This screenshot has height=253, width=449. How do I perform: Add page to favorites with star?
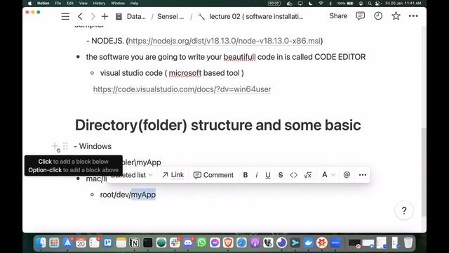396,15
